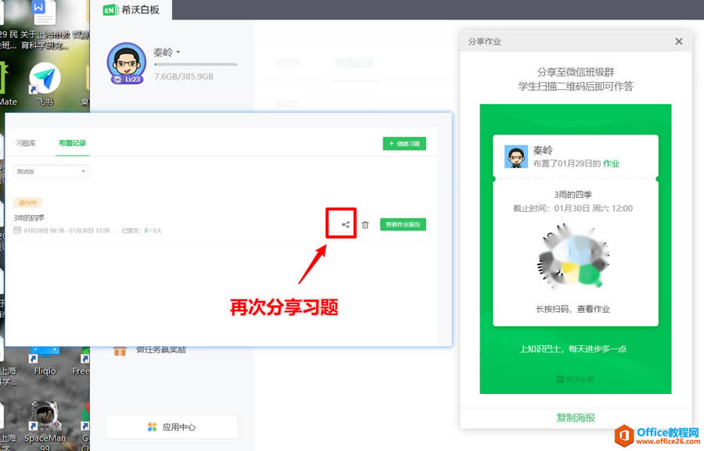Click the green 作业 link in the poster
This screenshot has width=704, height=451.
point(611,164)
